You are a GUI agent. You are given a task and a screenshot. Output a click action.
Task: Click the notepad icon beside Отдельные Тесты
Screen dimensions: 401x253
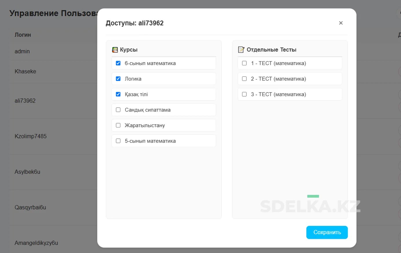point(241,50)
